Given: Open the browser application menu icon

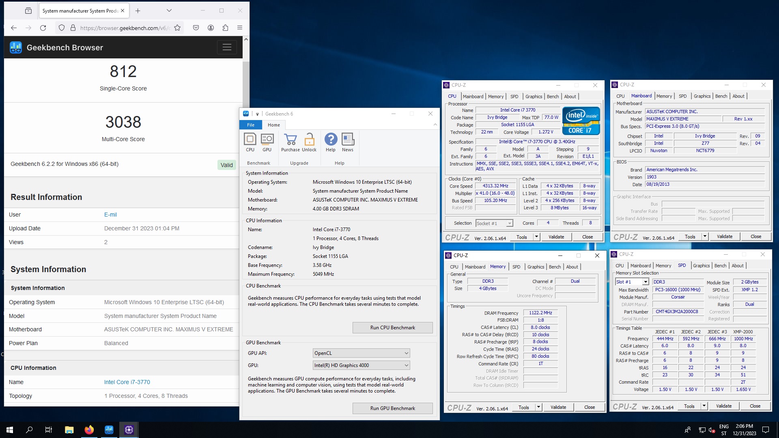Looking at the screenshot, I should [x=240, y=28].
